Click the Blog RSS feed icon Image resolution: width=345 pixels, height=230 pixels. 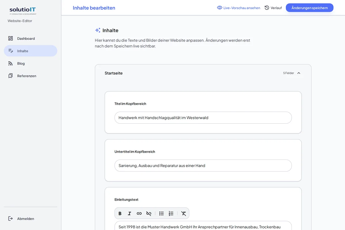pyautogui.click(x=11, y=63)
